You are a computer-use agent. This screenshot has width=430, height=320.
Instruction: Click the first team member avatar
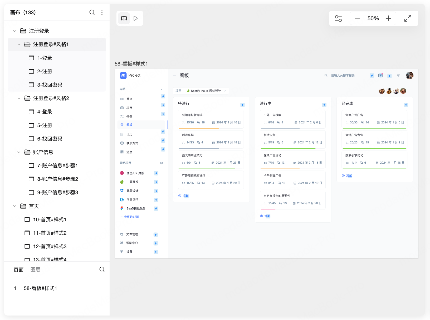point(382,91)
